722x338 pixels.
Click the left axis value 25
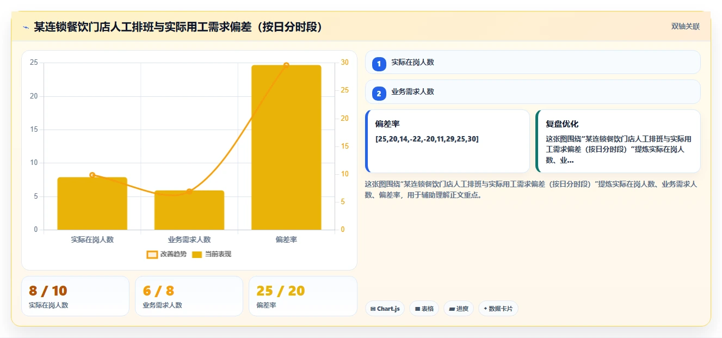34,63
